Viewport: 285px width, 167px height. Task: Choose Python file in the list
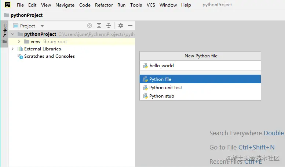click(x=200, y=79)
